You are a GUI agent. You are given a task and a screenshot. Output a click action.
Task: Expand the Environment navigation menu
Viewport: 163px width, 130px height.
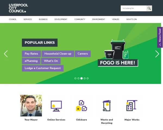pyautogui.click(x=99, y=19)
